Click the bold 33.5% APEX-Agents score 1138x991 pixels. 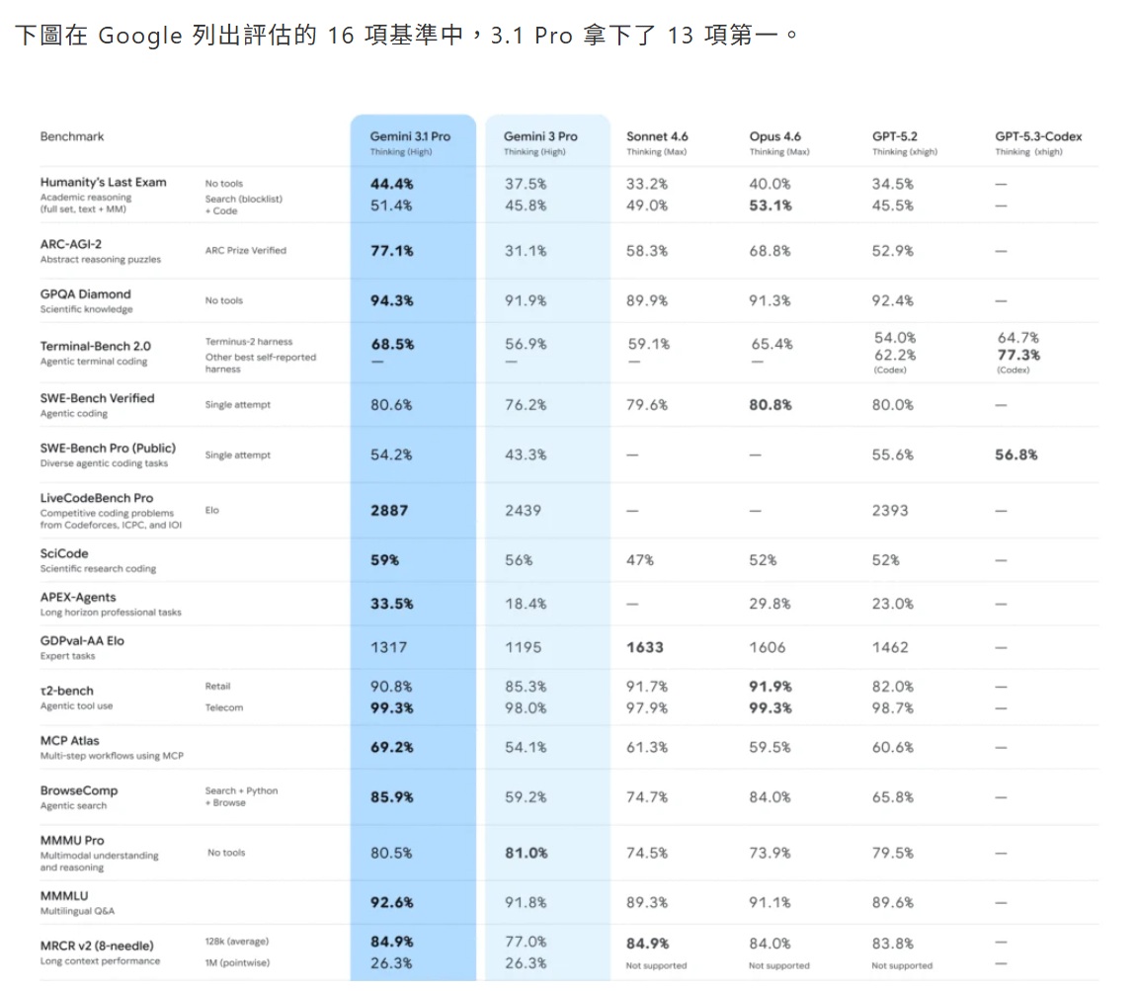point(391,604)
